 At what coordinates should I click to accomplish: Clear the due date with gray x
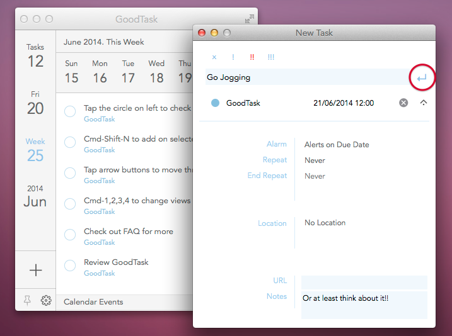(x=403, y=103)
